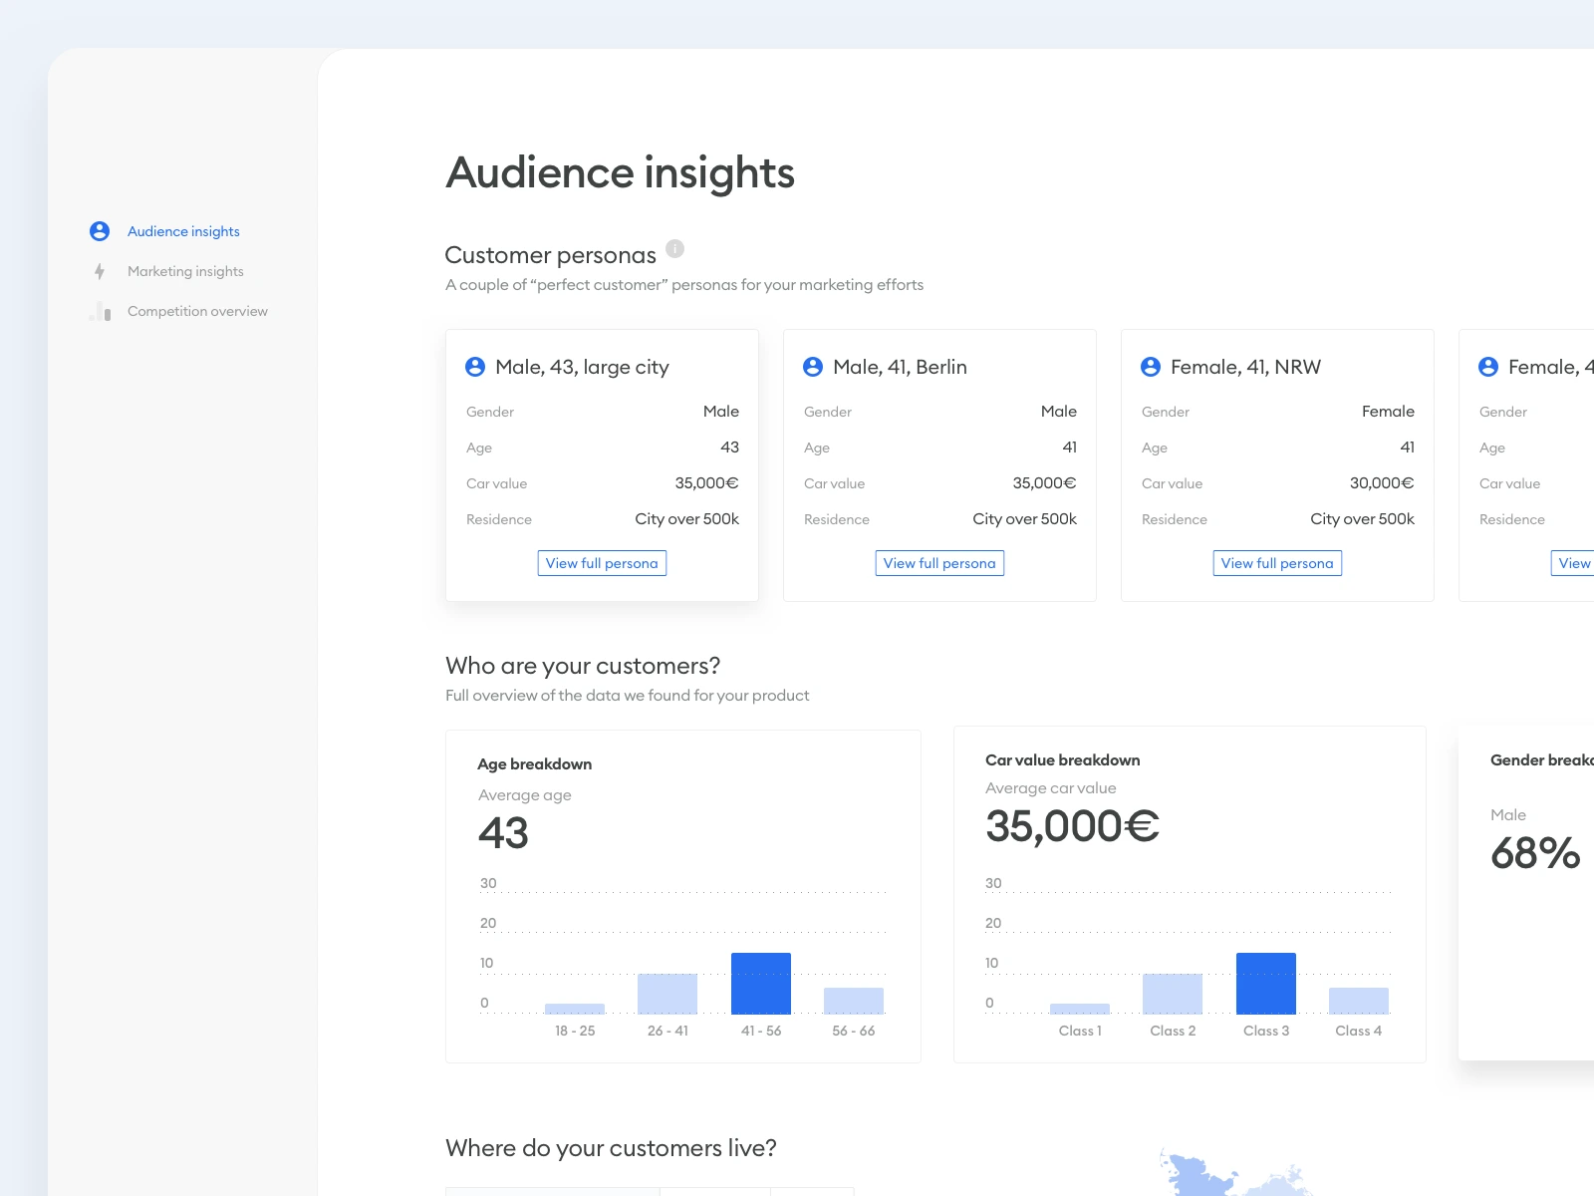
Task: Click the avatar icon on Male, 43, large city card
Action: tap(475, 367)
